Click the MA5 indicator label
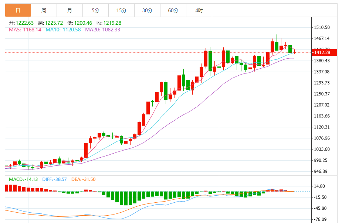 click(25, 30)
